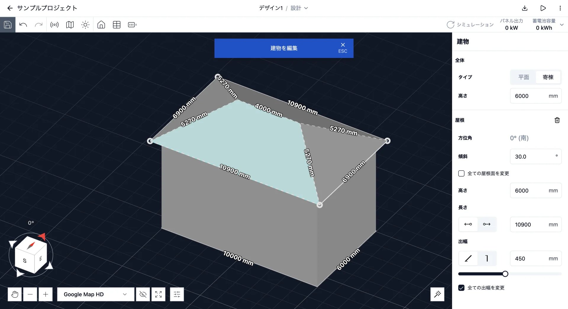Close the 建物を編集 banner with ESC
568x309 pixels.
click(x=343, y=48)
